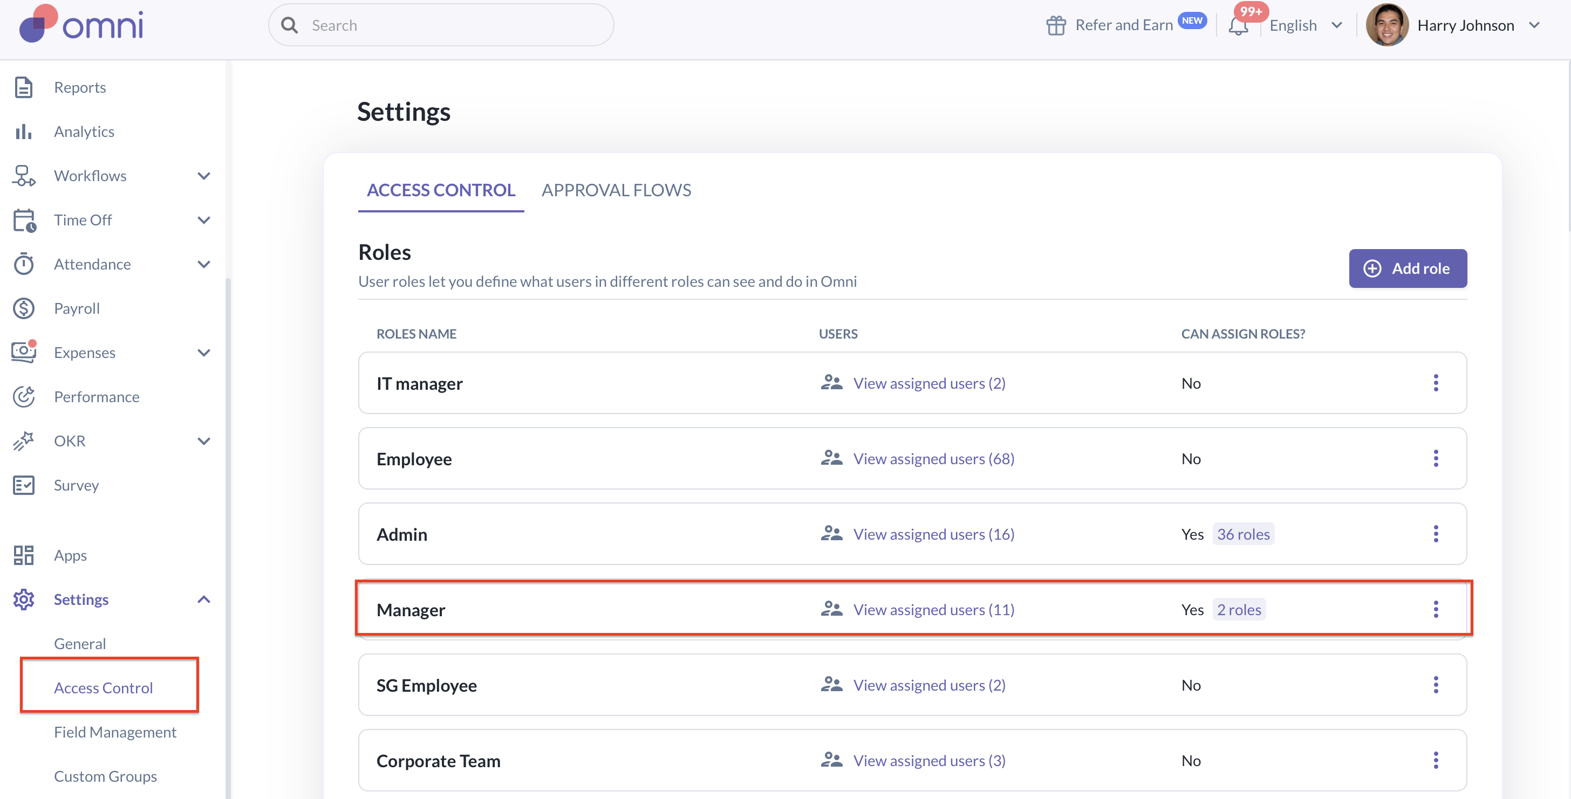Select Field Management in Settings submenu
This screenshot has width=1571, height=799.
pos(115,732)
